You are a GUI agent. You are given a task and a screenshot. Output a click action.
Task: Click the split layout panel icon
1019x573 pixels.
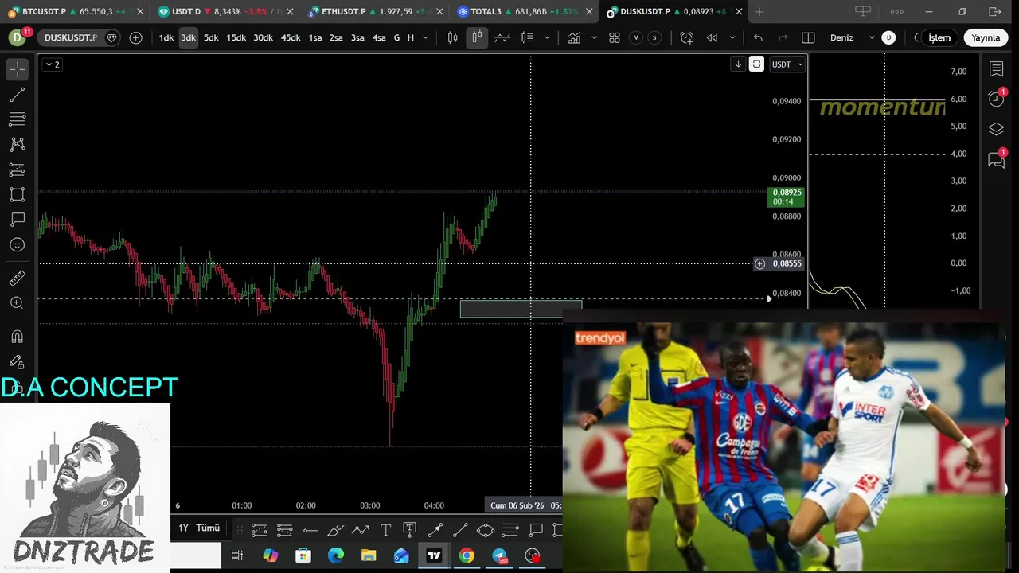(x=808, y=37)
